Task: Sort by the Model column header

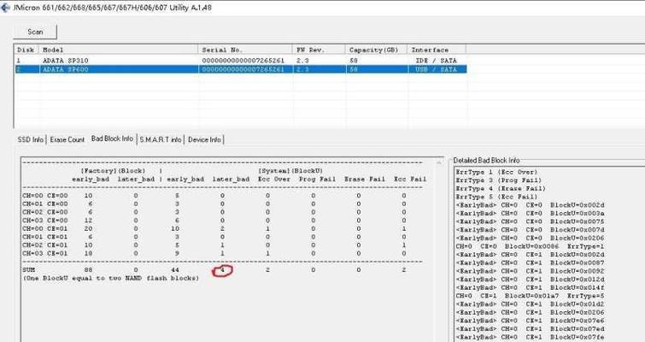Action: tap(118, 50)
